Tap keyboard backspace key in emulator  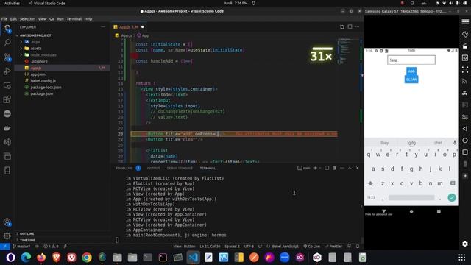pos(452,183)
